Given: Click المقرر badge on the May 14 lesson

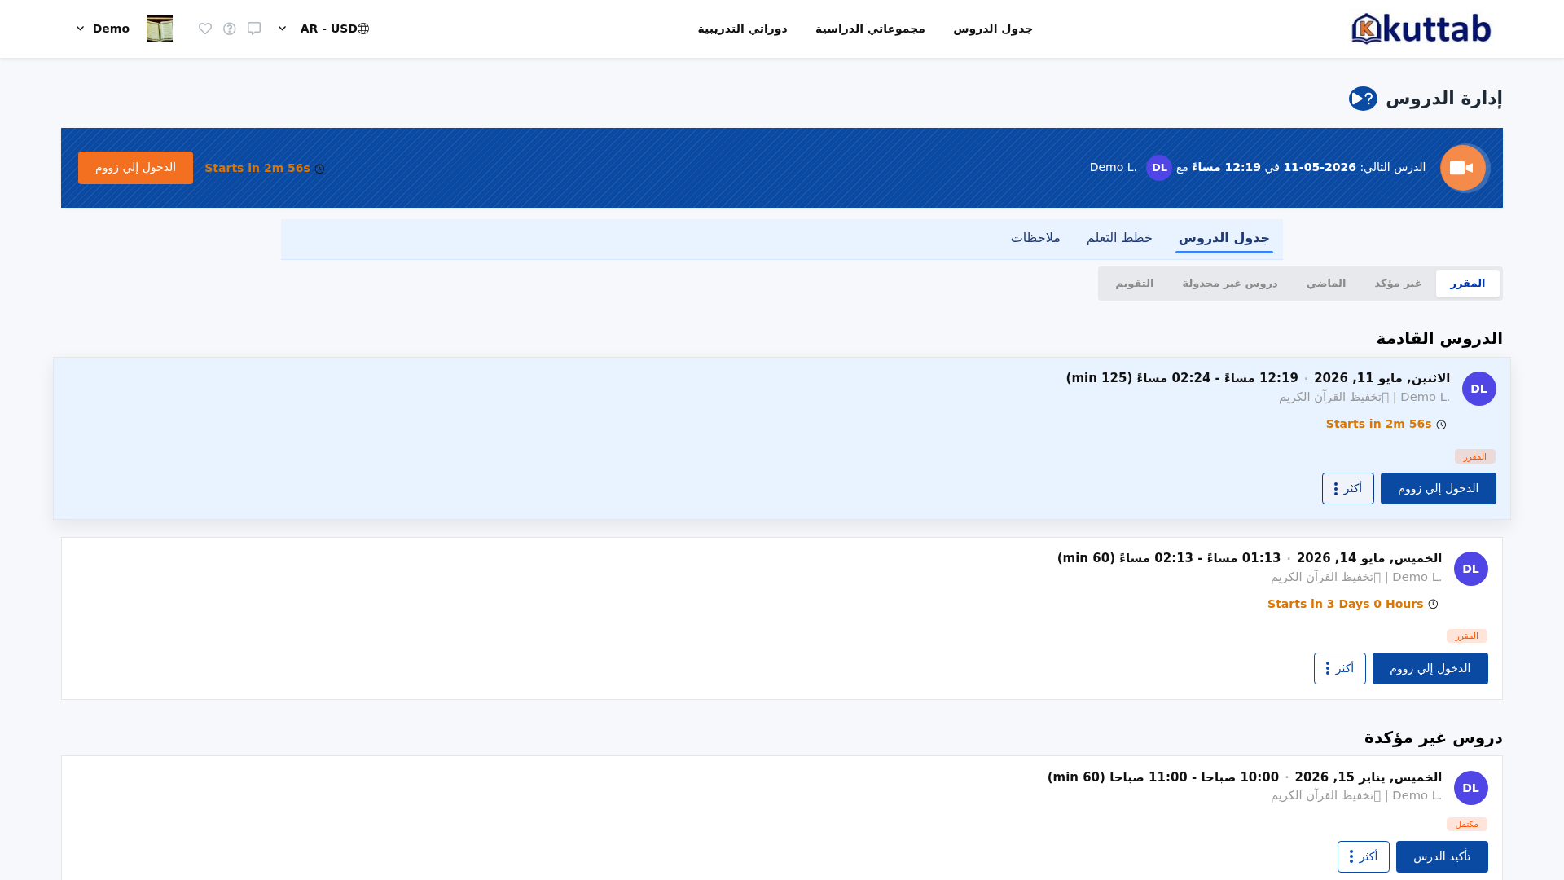Looking at the screenshot, I should (1467, 636).
